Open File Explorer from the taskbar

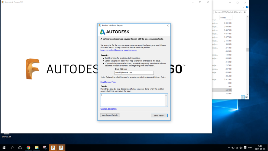pyautogui.click(x=37, y=147)
